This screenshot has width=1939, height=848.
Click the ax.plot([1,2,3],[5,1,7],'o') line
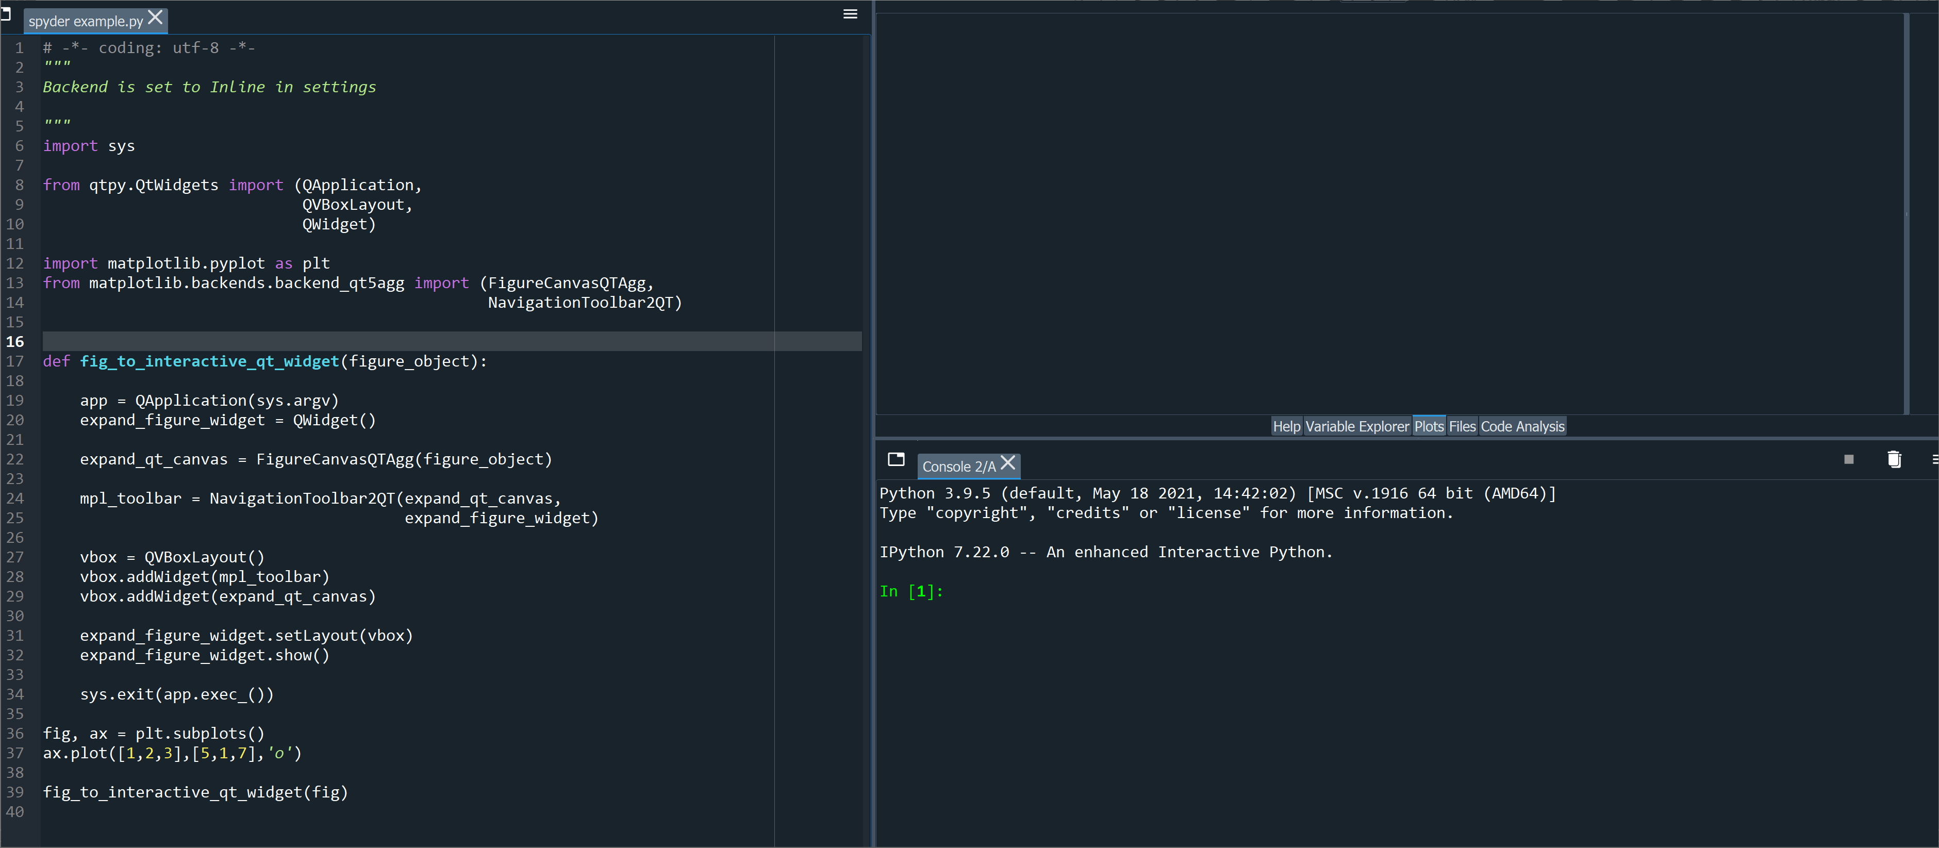172,753
